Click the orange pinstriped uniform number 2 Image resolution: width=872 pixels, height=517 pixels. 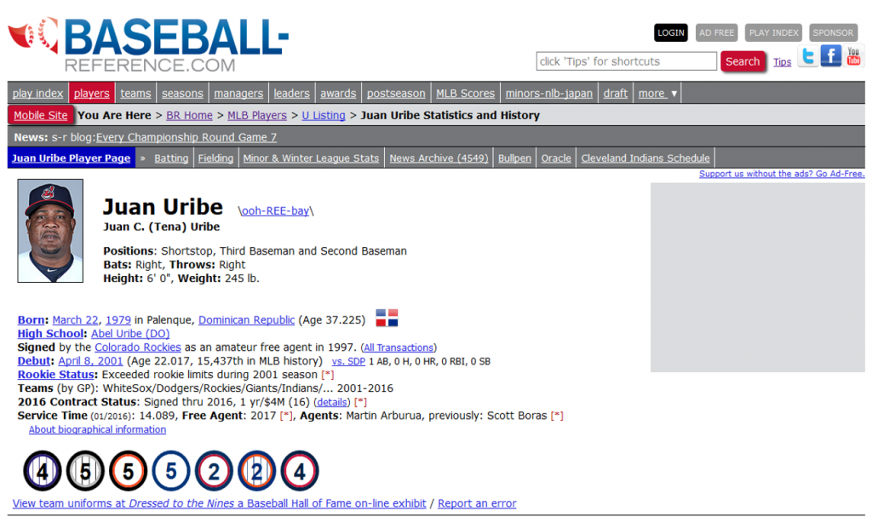pos(256,471)
